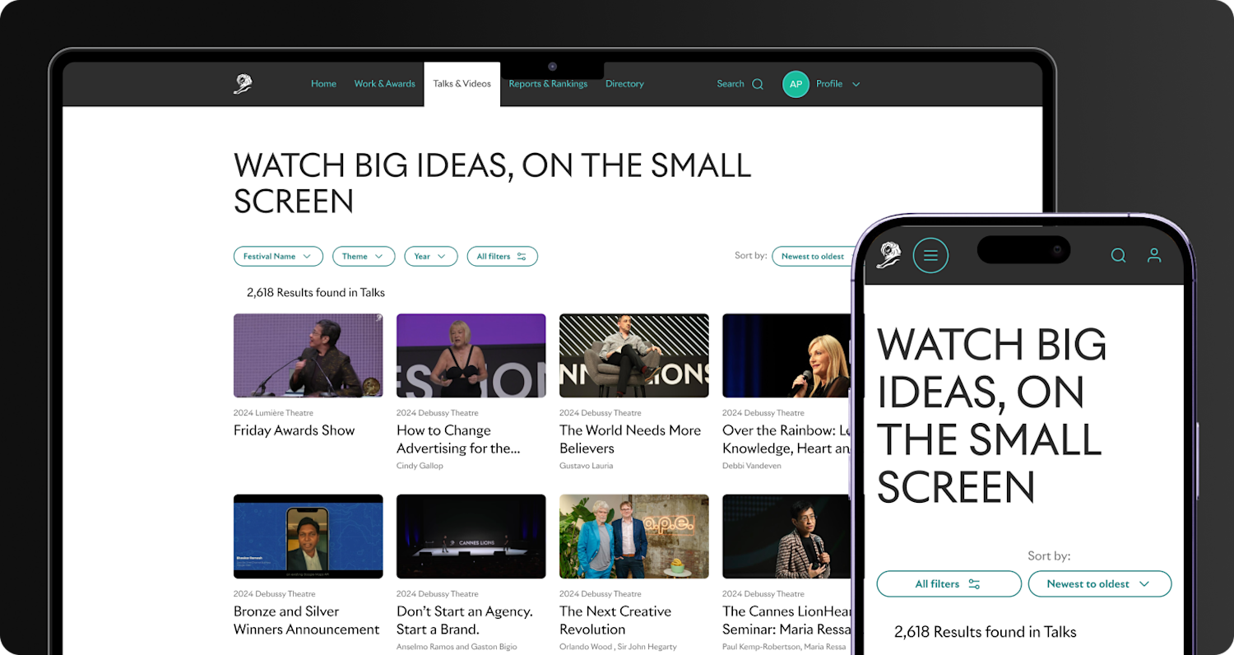This screenshot has width=1234, height=655.
Task: Click Gustavo Lauria speaker name
Action: [x=586, y=466]
